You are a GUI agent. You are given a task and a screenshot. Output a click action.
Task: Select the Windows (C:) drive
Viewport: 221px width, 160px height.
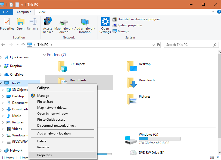click(x=153, y=139)
